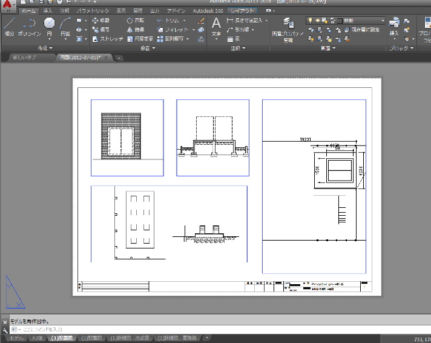
Task: Click the command line input field
Action: pos(220,329)
